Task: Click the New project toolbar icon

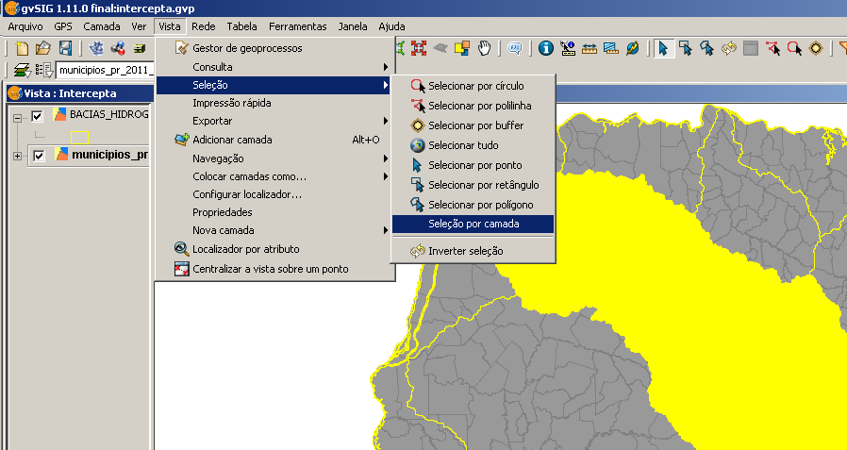Action: 22,48
